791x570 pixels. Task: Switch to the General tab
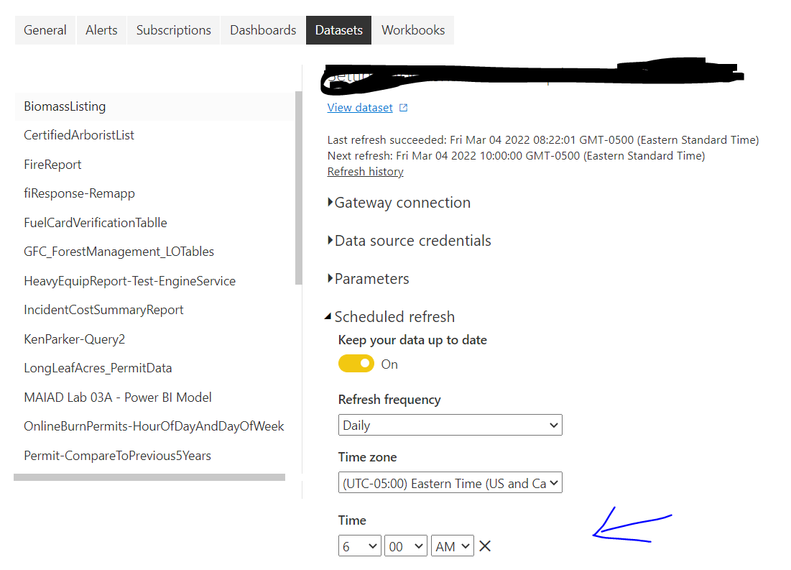(x=45, y=30)
